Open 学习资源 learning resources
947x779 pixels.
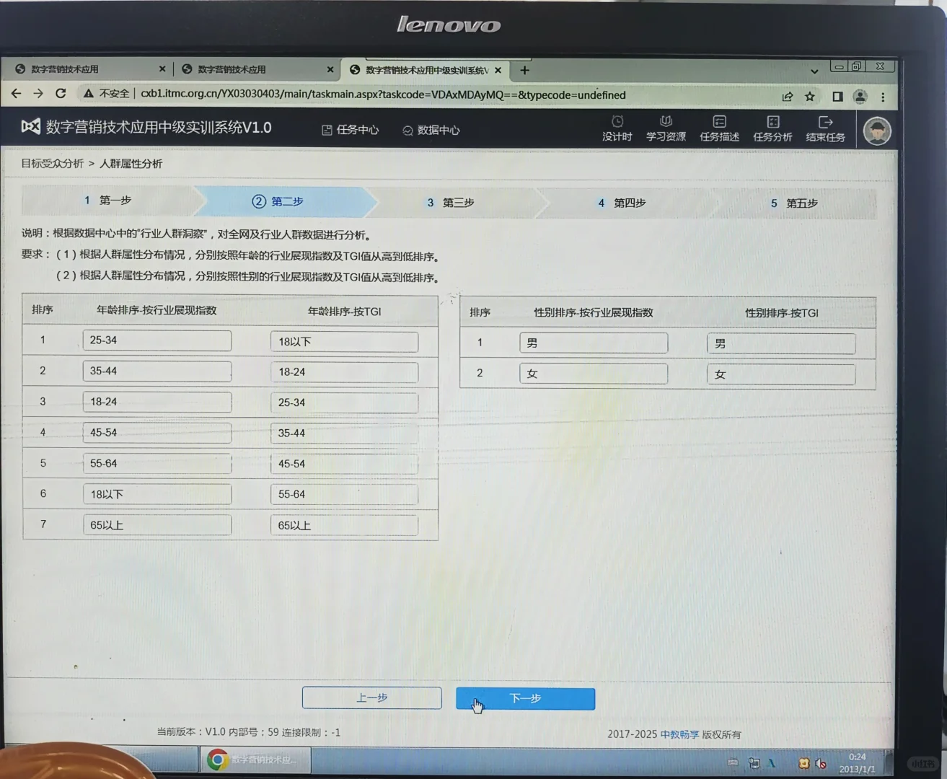(666, 128)
